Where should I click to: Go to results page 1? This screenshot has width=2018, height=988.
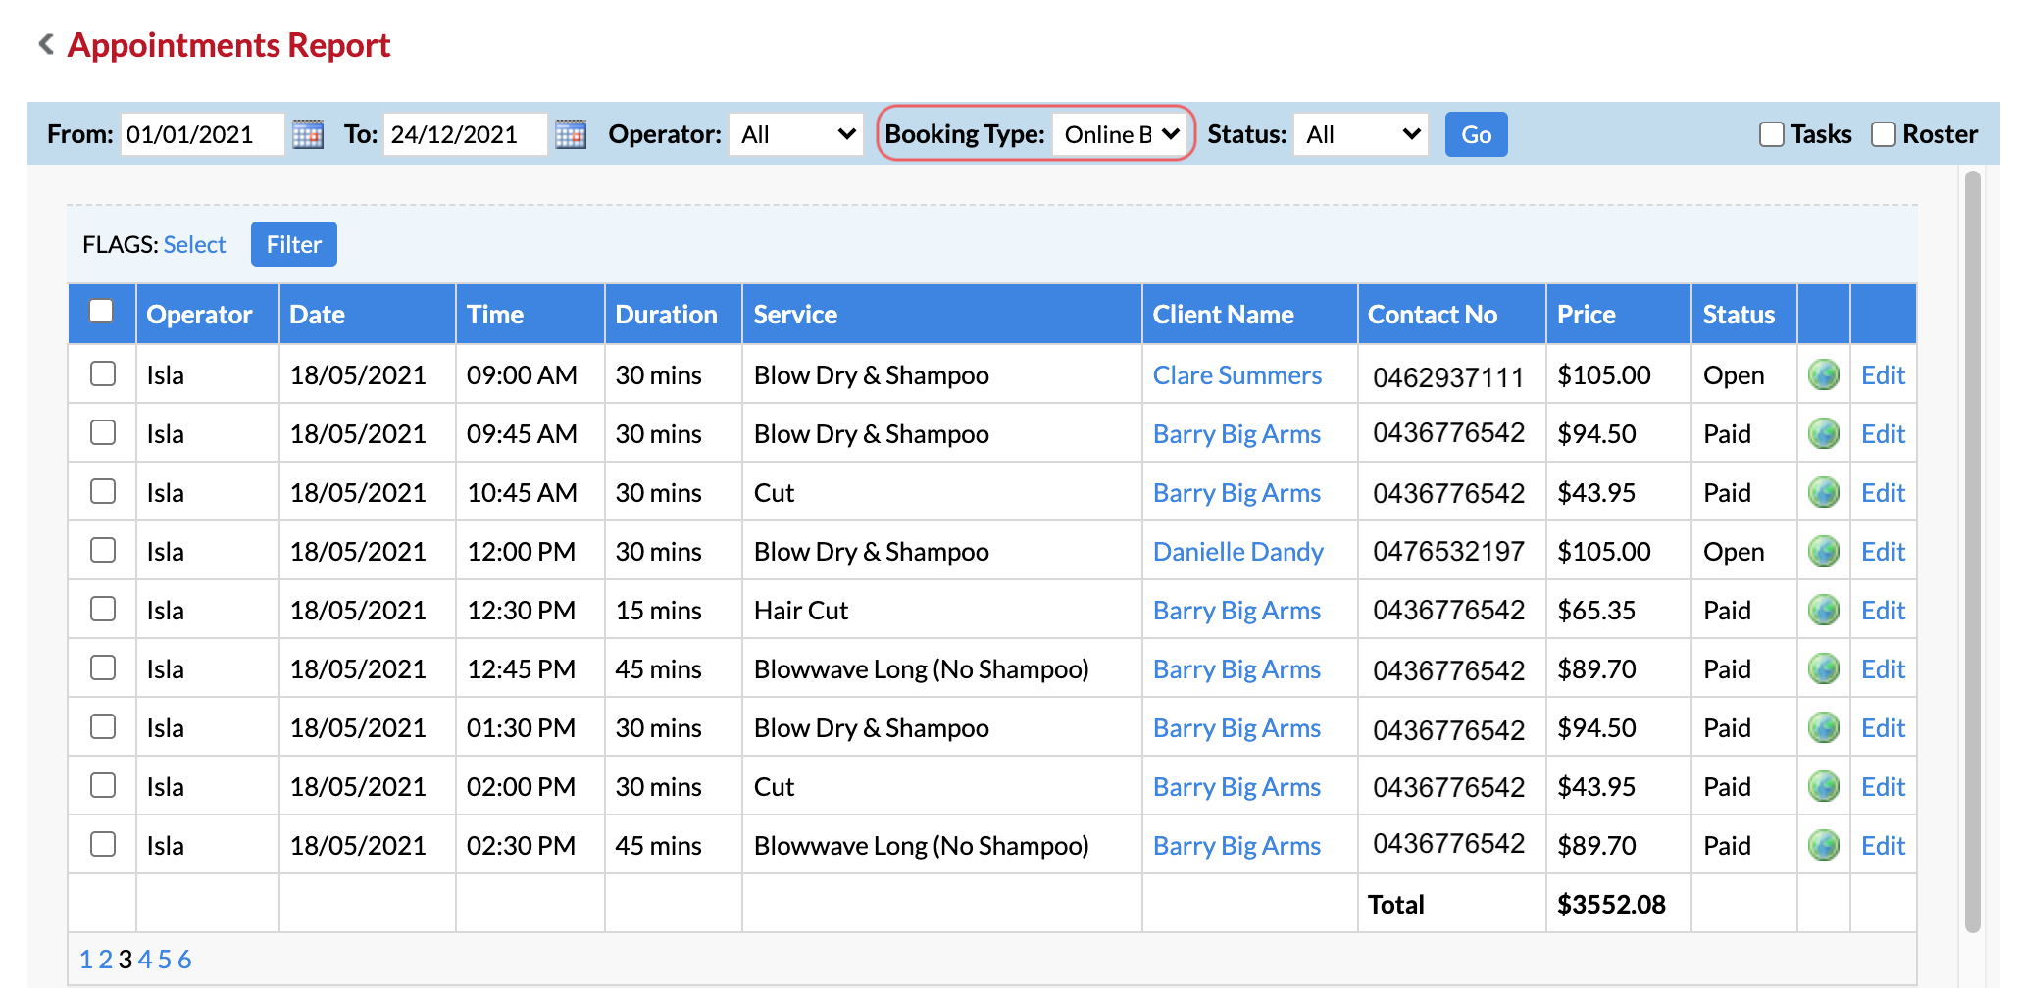click(86, 960)
